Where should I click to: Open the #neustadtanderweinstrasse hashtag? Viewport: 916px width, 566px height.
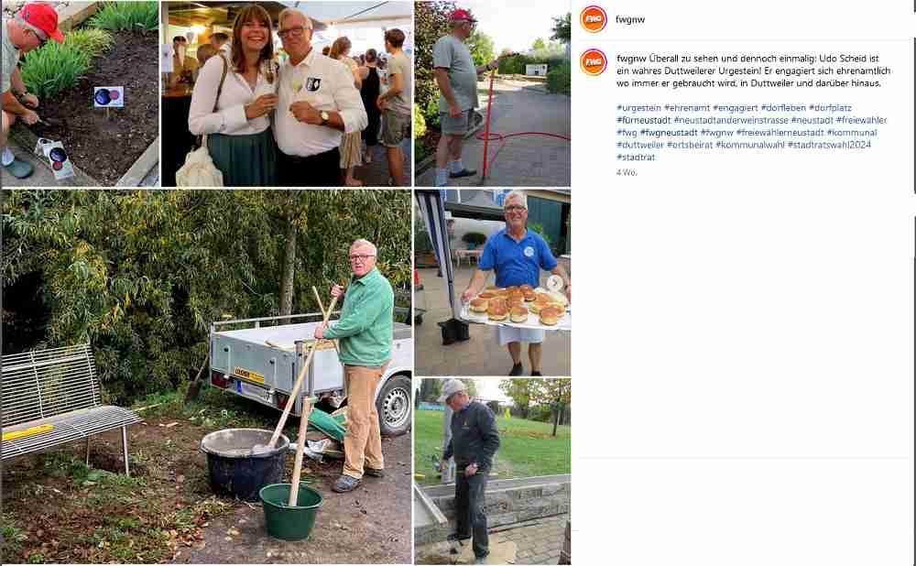pyautogui.click(x=731, y=120)
